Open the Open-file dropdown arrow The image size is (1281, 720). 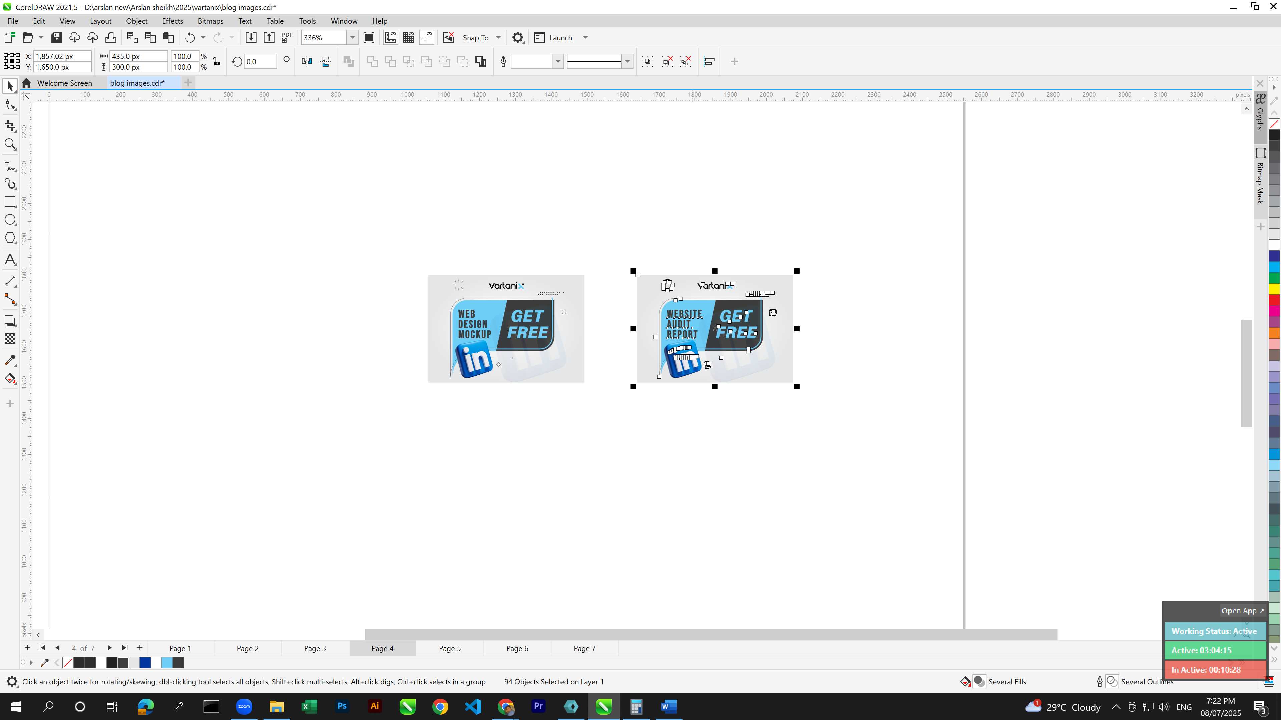point(41,38)
